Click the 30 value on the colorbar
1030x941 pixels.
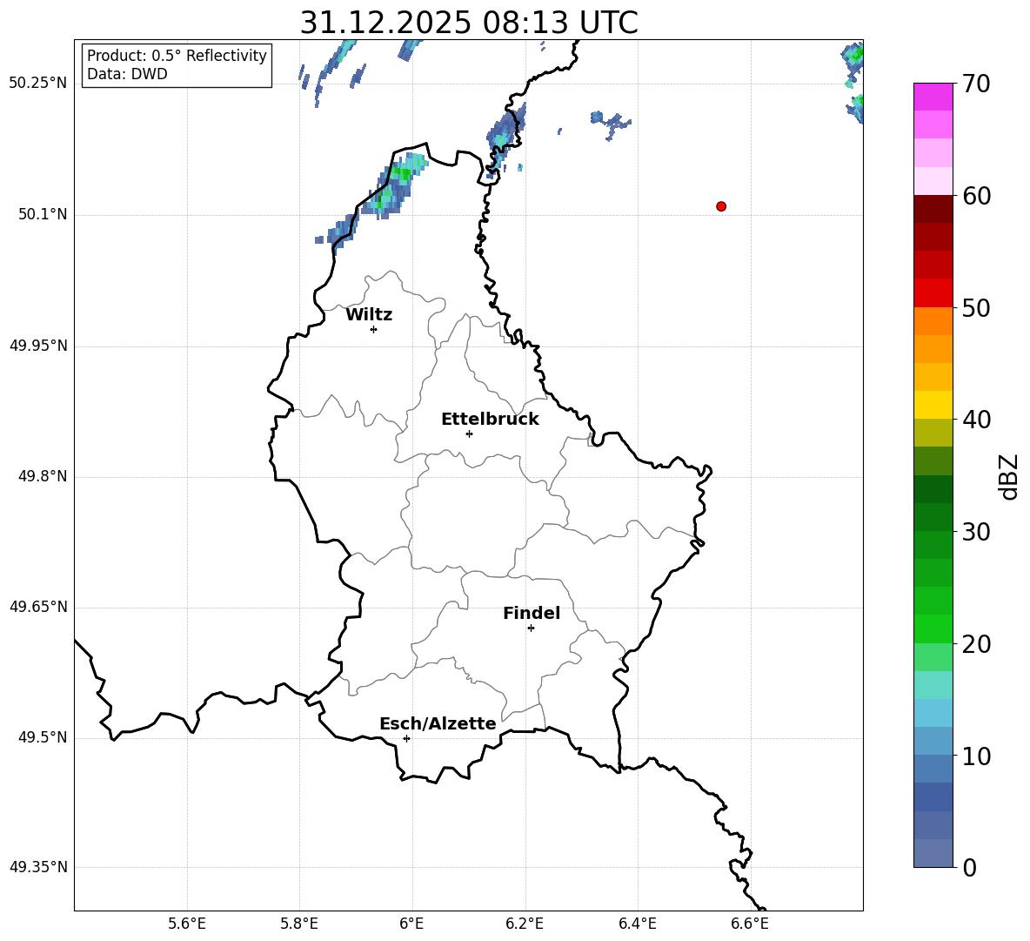(977, 532)
